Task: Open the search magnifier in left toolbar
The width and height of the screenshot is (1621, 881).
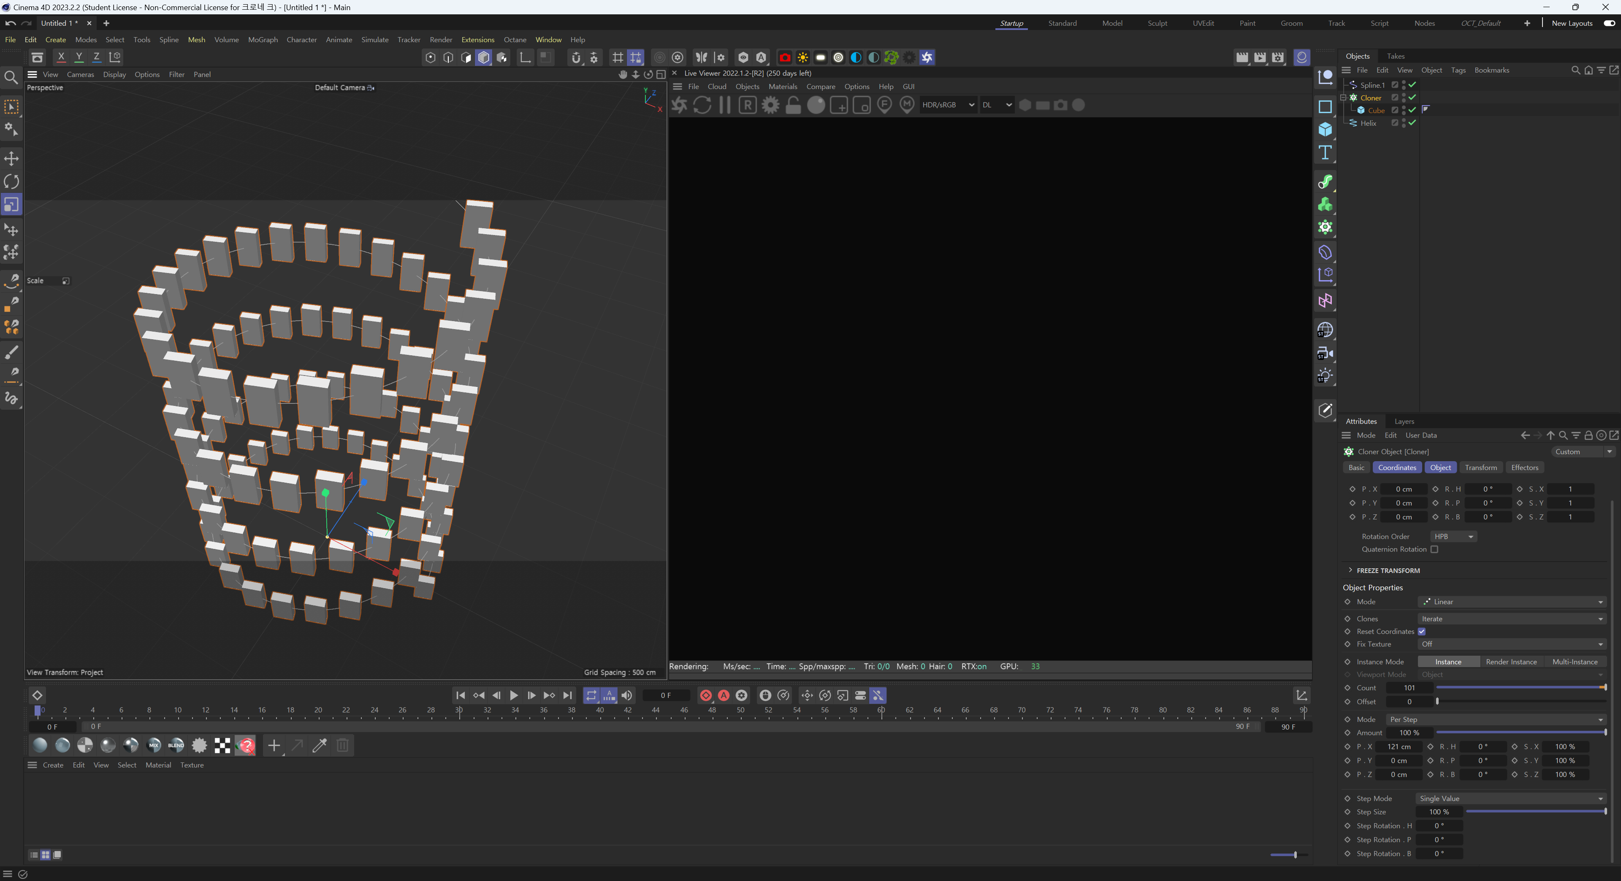Action: 11,77
